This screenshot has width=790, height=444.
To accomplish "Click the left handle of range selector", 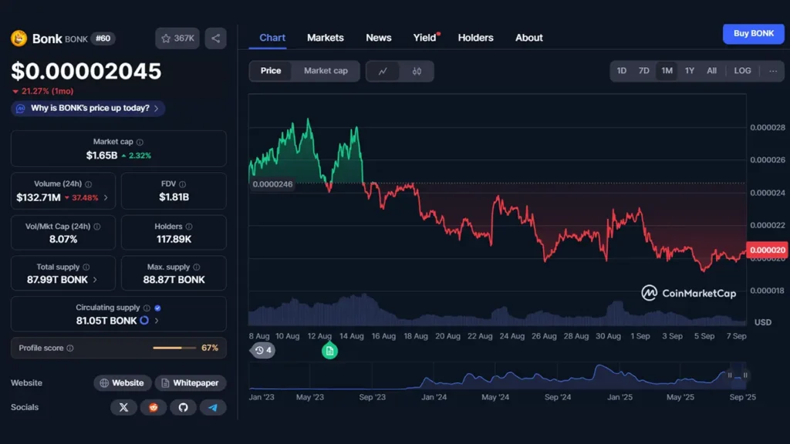I will point(730,375).
